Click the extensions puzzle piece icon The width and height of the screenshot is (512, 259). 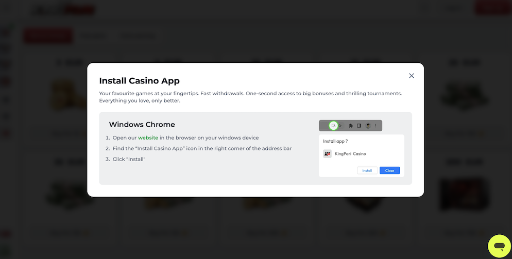coord(351,126)
